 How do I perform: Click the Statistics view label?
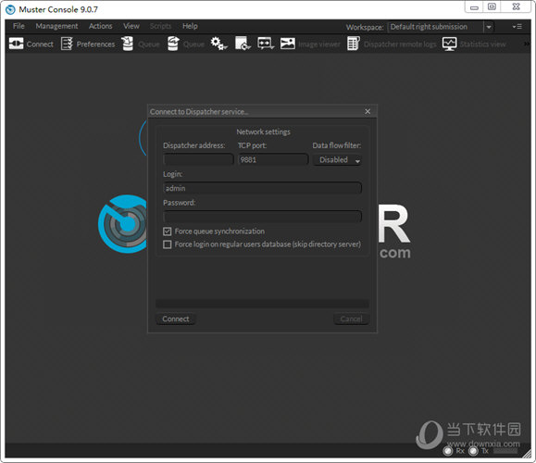point(482,44)
